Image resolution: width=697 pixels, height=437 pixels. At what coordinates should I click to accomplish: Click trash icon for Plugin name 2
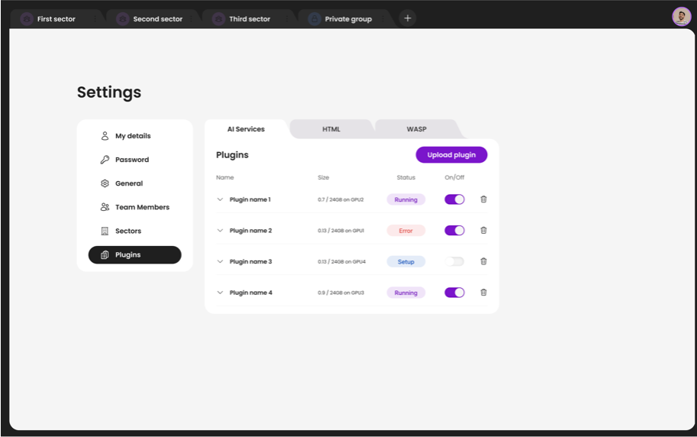[x=483, y=230]
